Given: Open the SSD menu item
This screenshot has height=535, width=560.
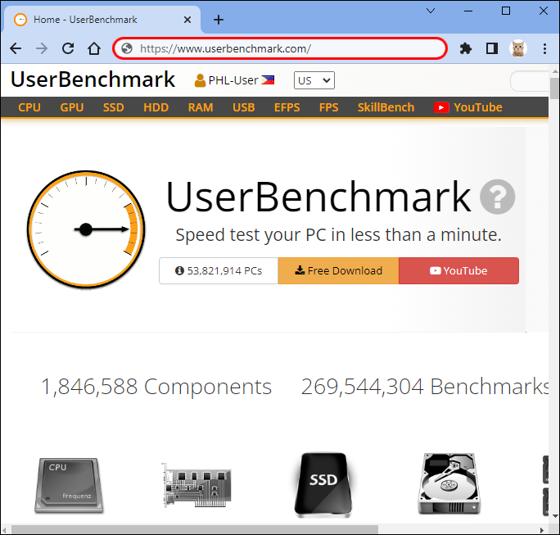Looking at the screenshot, I should [114, 107].
